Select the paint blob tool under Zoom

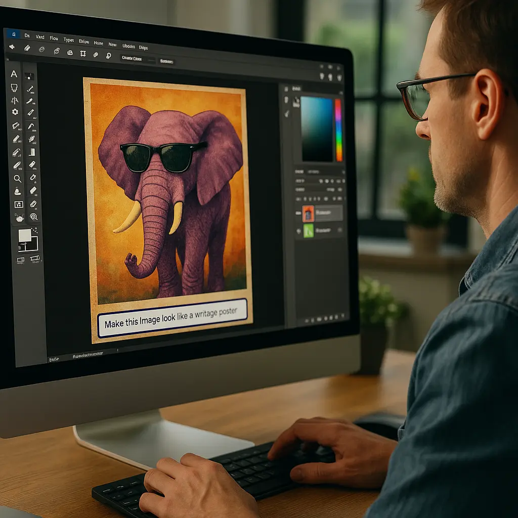18,191
